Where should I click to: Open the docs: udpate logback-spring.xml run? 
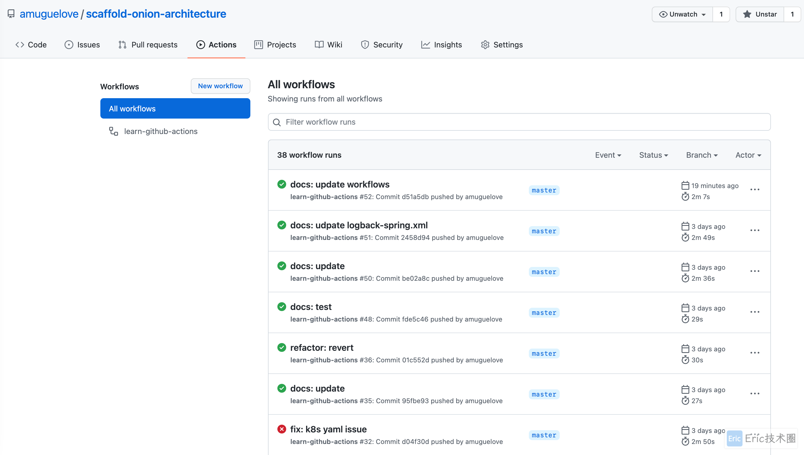pos(359,225)
